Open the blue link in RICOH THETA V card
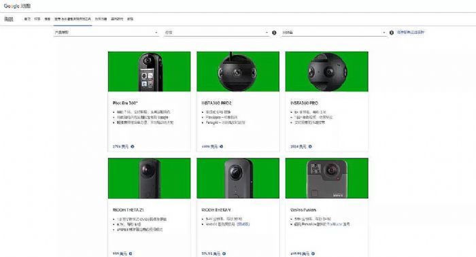This screenshot has width=476, height=257. 243,224
